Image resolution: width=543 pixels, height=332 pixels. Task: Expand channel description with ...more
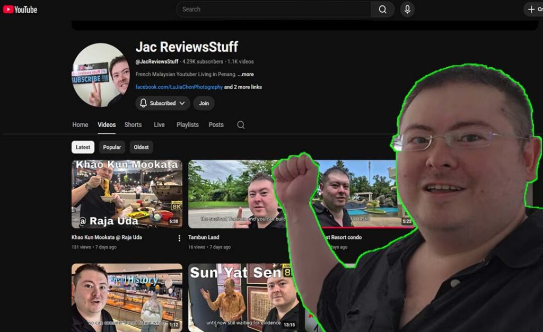246,75
